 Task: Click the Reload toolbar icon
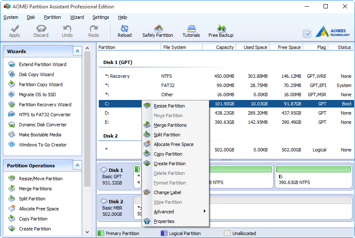(x=124, y=28)
